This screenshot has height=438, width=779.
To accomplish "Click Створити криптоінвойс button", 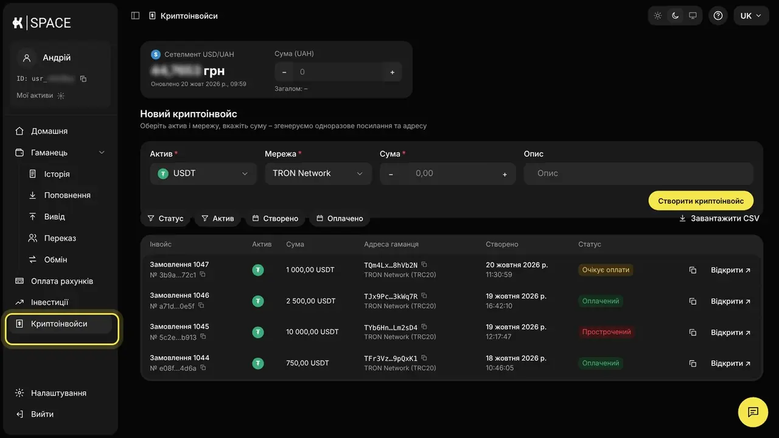I will 700,201.
